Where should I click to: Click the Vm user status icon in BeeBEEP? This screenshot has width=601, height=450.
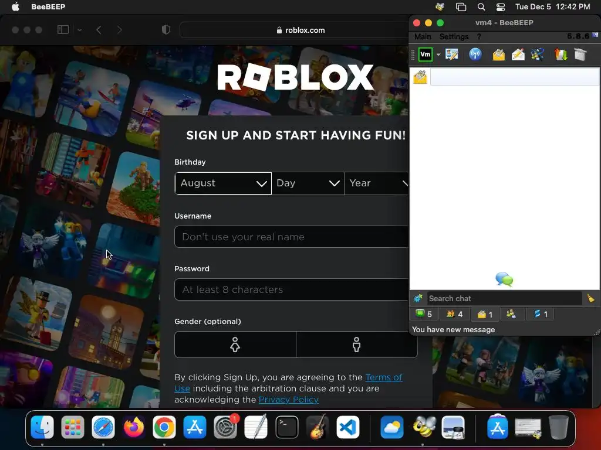[x=425, y=54]
